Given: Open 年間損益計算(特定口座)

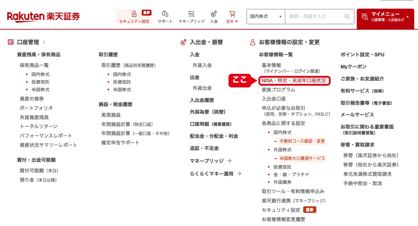Looking at the screenshot, I should tap(127, 124).
